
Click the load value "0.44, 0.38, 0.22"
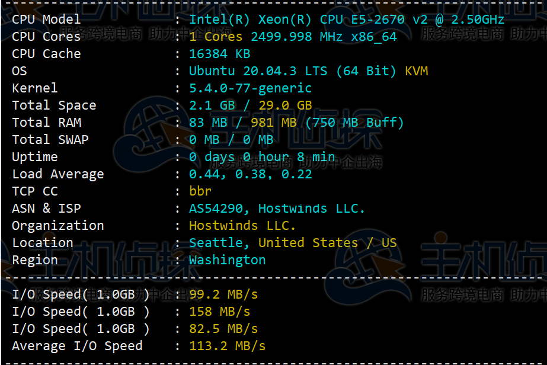(250, 174)
